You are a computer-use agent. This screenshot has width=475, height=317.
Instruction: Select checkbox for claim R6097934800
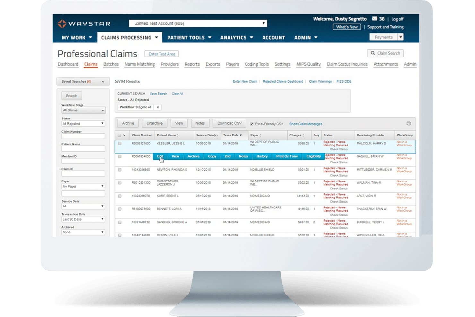coord(120,157)
